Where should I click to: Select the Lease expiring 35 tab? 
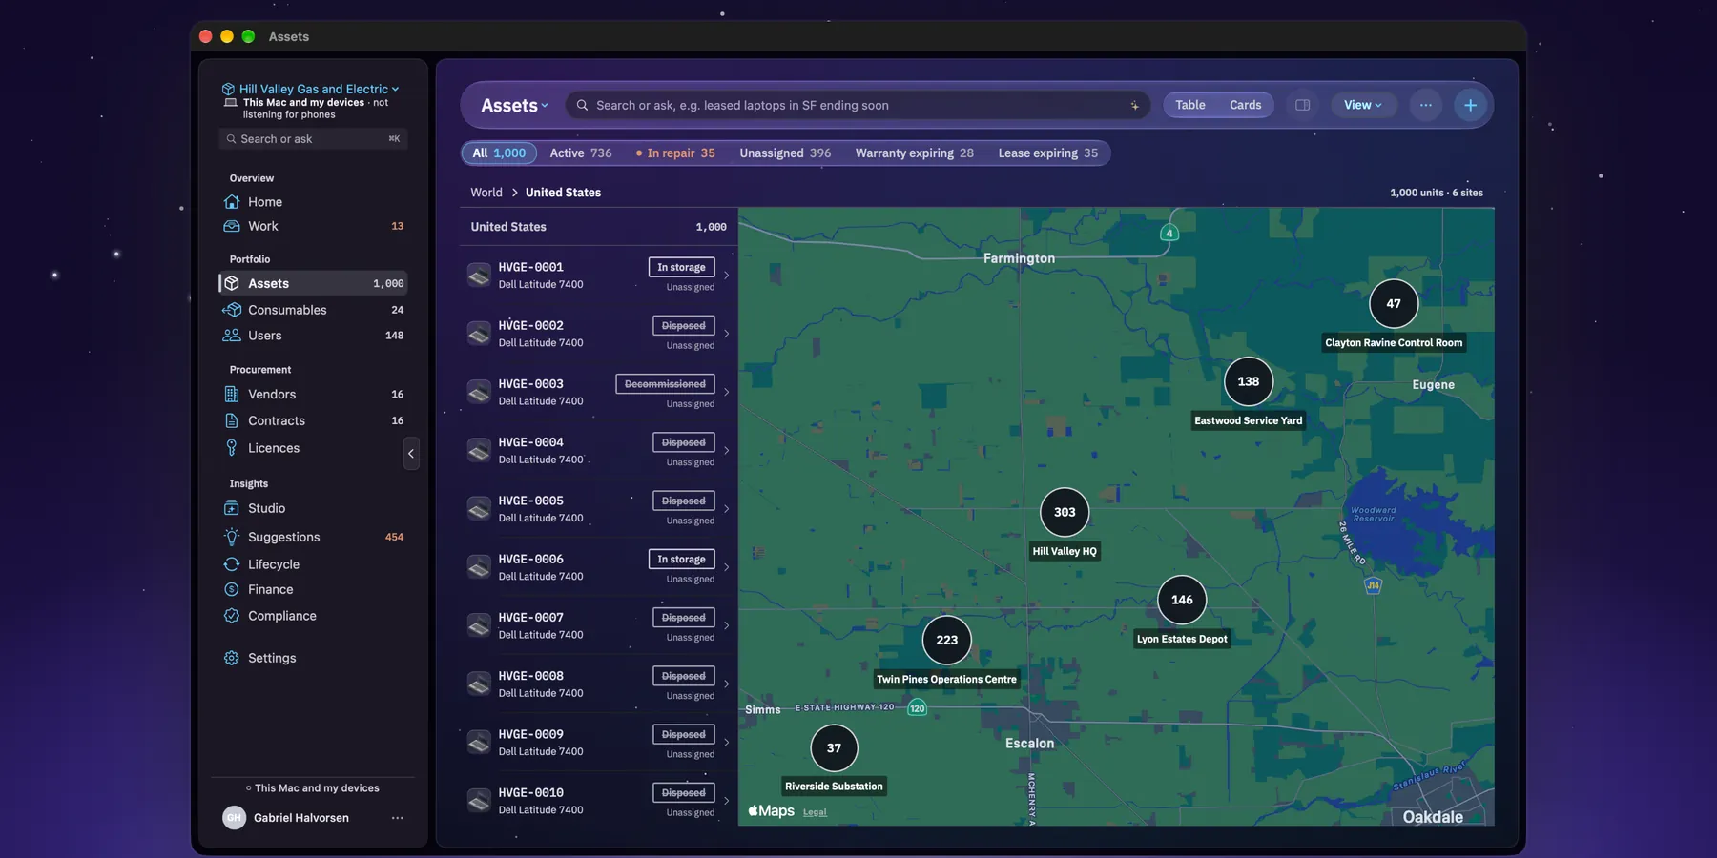tap(1047, 153)
